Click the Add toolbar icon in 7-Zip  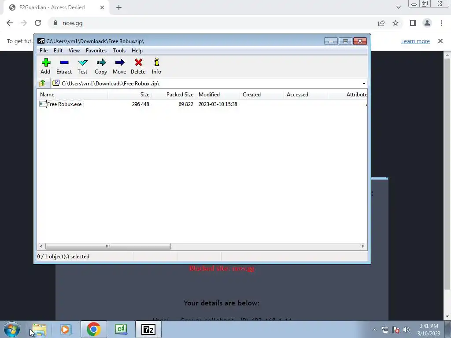pos(45,66)
